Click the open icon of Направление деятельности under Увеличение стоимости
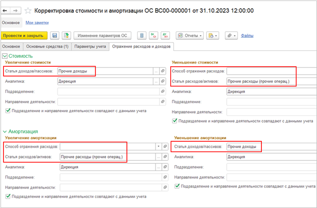 [162, 102]
